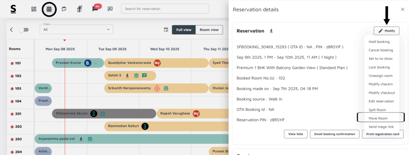This screenshot has width=411, height=155.
Task: Select Move Room from the menu
Action: [378, 118]
